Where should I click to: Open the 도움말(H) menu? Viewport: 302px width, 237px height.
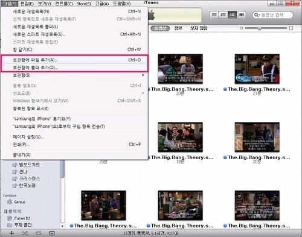tap(122, 4)
